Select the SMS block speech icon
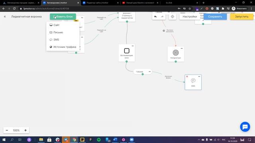Viewport: 255px width, 143px height. pyautogui.click(x=193, y=80)
